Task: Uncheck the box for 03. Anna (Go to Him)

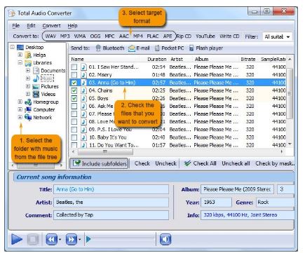Action: 74,83
